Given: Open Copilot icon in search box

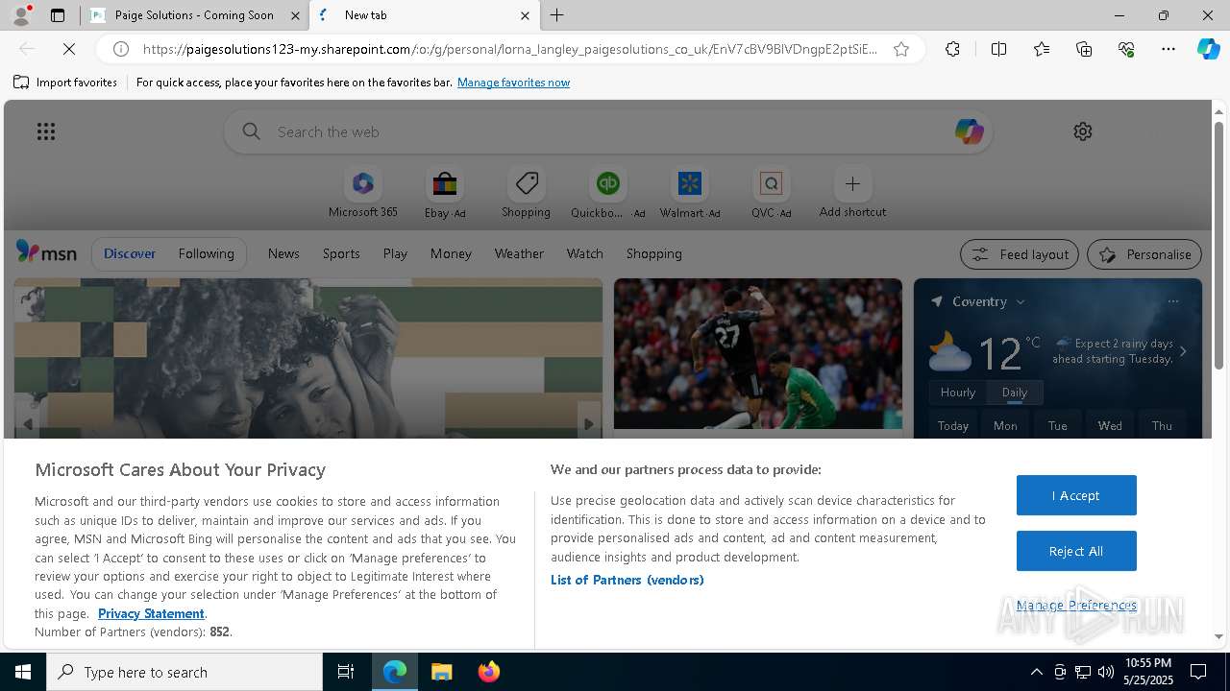Looking at the screenshot, I should (969, 131).
